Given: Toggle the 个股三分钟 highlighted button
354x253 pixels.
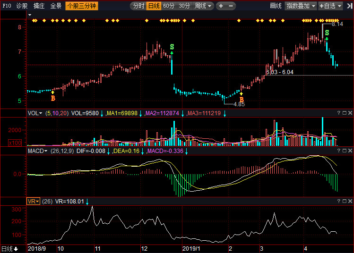Looking at the screenshot, I should tap(81, 6).
